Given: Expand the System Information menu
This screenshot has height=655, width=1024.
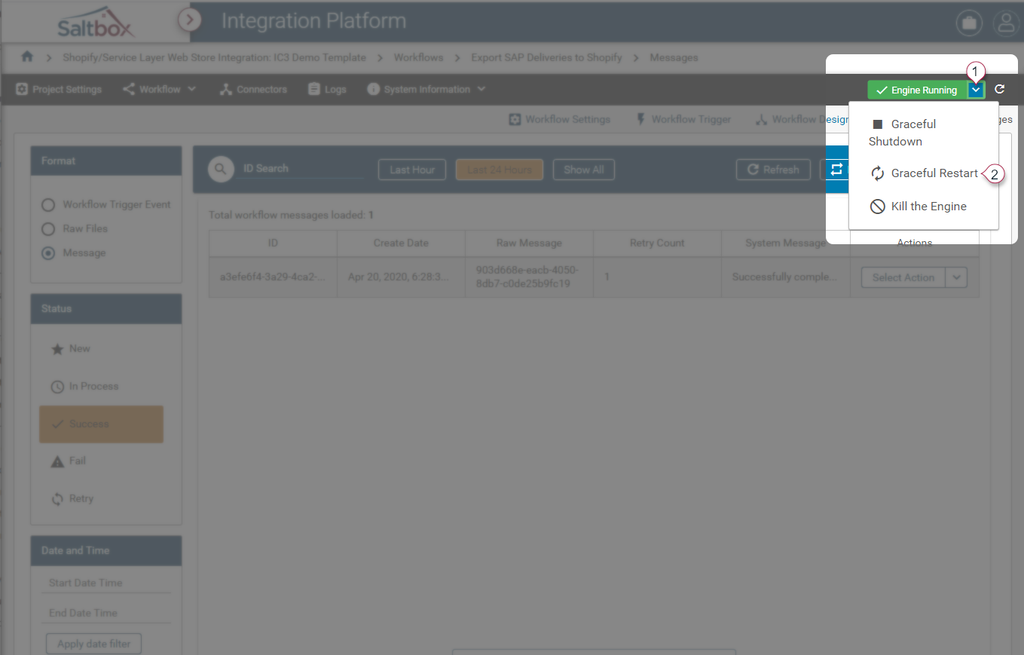Looking at the screenshot, I should coord(426,89).
